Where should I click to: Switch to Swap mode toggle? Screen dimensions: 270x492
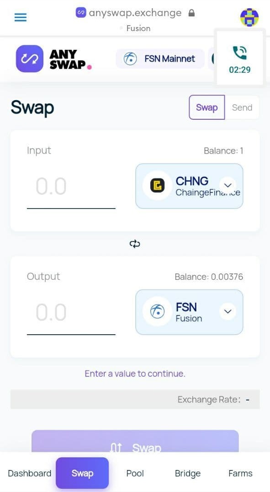coord(206,107)
